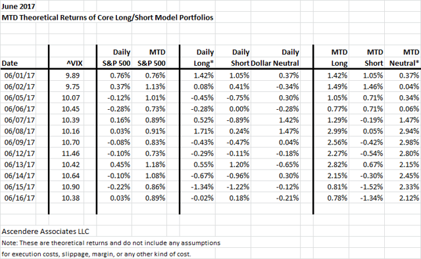Select the June 2017 title cell
Image resolution: width=421 pixels, height=259 pixels.
tap(18, 6)
